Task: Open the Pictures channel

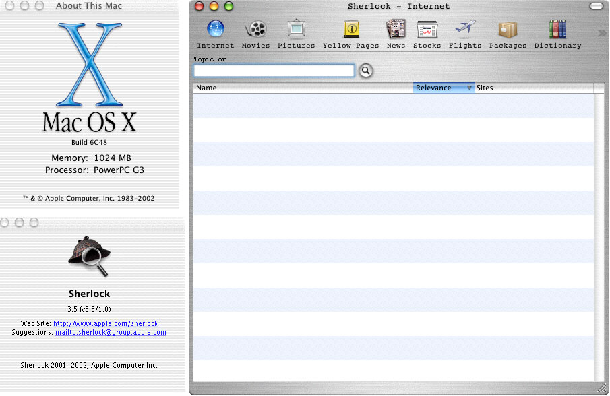Action: pos(296,34)
